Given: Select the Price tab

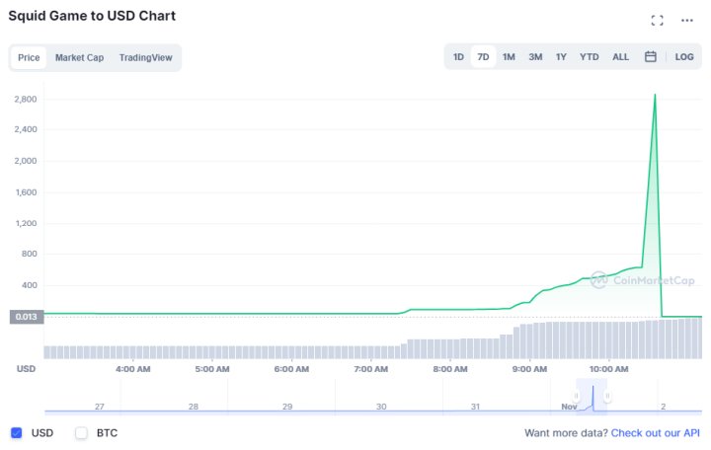Looking at the screenshot, I should (x=29, y=57).
